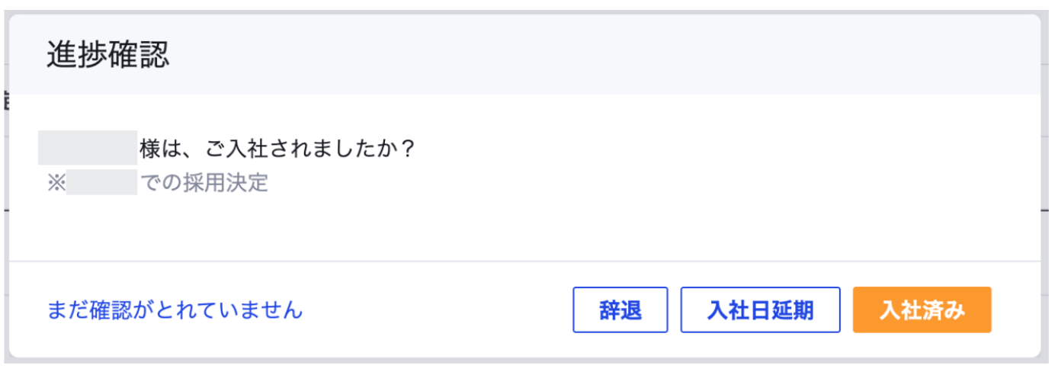
Task: Click the blue text link at the dialog footer
Action: coord(175,310)
